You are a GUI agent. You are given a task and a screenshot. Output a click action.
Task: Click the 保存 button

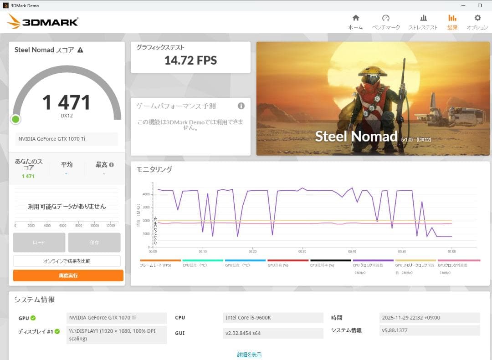tap(94, 243)
